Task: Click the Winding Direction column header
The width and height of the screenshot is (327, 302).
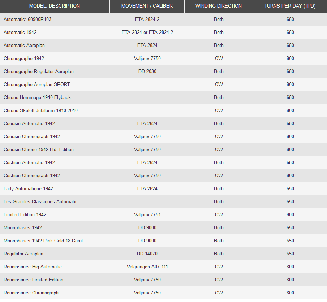Action: coord(219,6)
